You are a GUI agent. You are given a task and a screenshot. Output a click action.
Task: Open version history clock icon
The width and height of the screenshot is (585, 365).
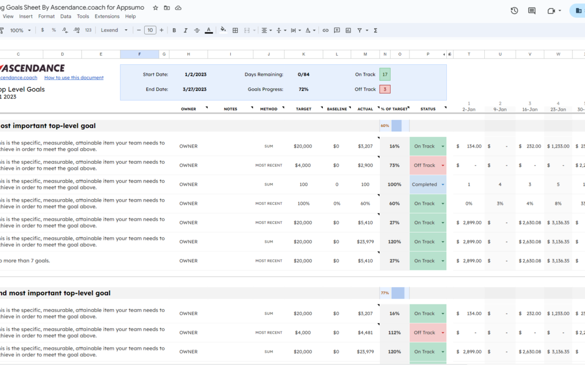514,11
